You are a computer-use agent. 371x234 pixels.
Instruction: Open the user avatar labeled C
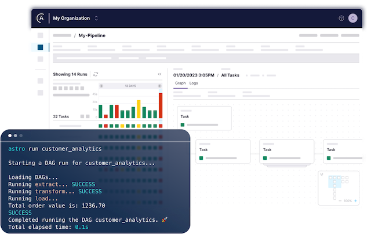pyautogui.click(x=352, y=18)
